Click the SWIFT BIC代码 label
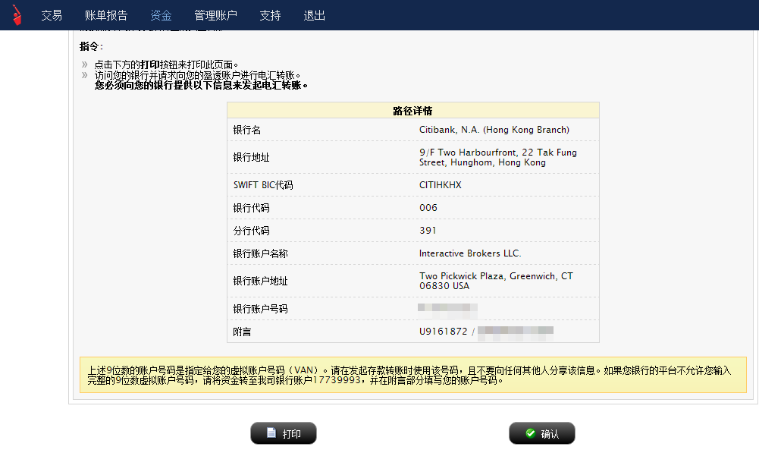 (x=263, y=185)
